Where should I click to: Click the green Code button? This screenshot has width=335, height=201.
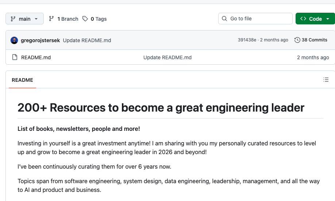[315, 19]
